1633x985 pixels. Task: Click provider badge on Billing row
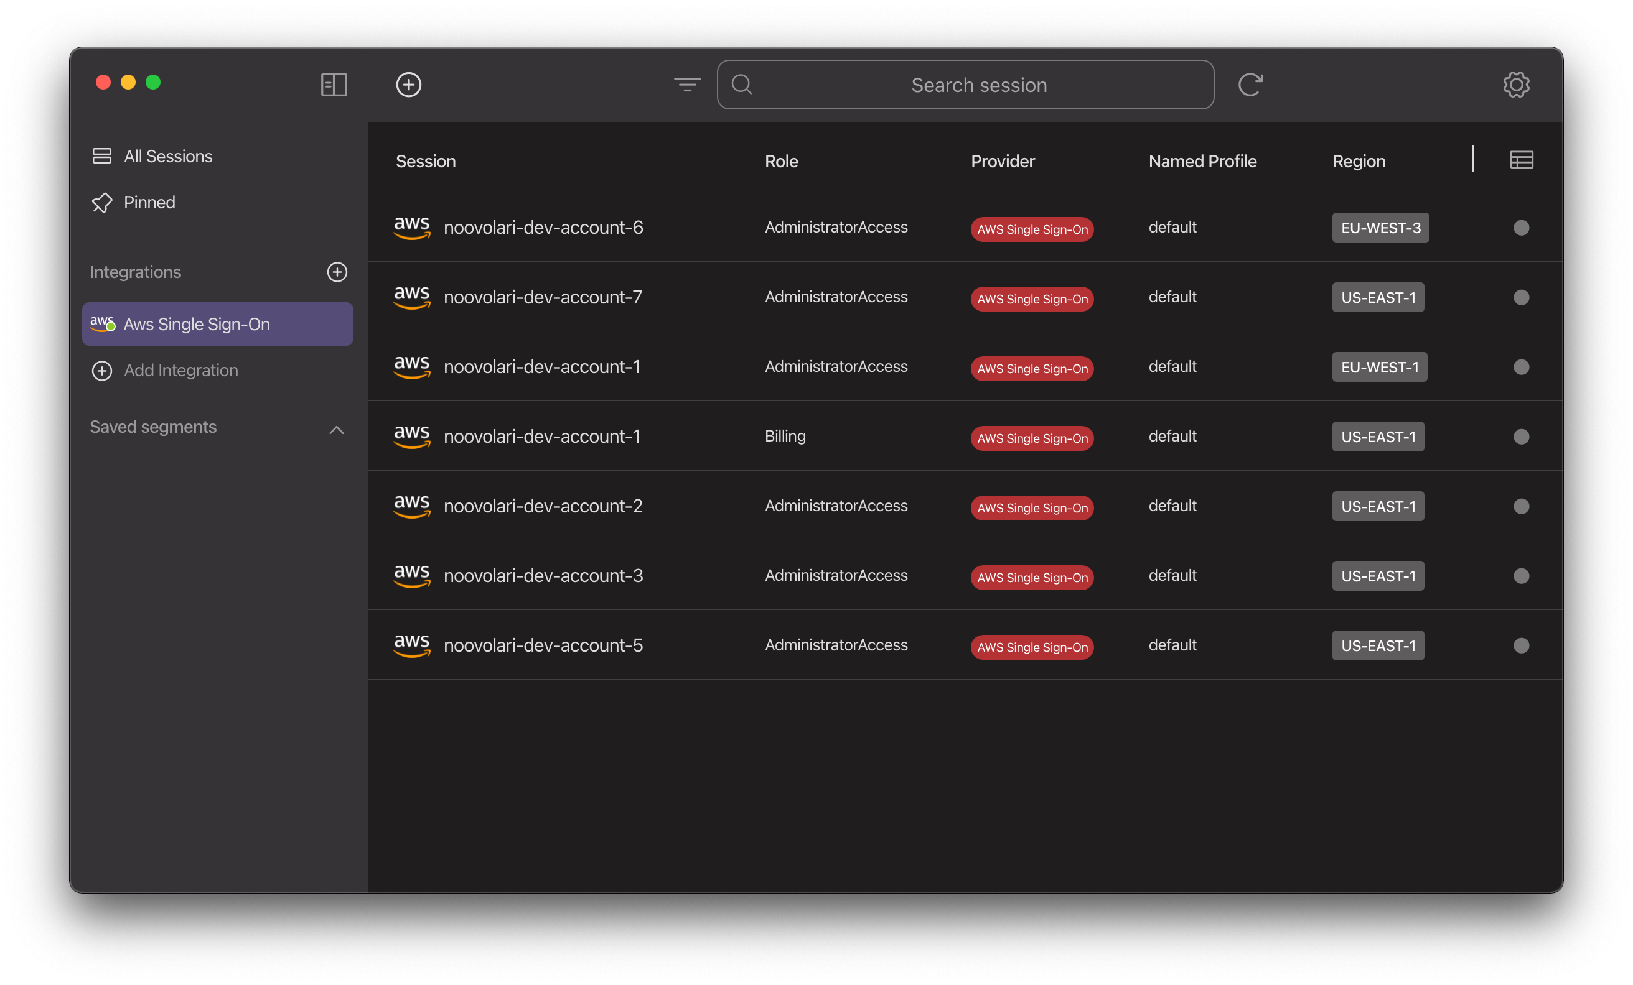click(x=1031, y=438)
